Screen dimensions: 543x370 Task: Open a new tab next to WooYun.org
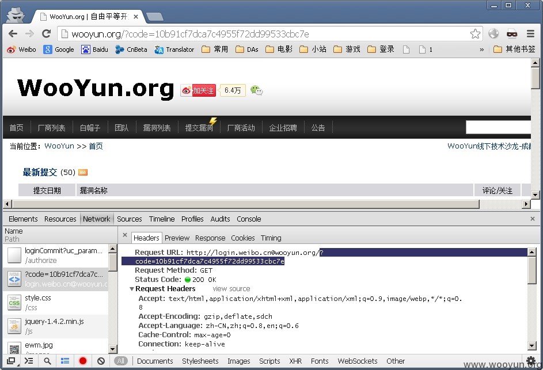click(155, 16)
